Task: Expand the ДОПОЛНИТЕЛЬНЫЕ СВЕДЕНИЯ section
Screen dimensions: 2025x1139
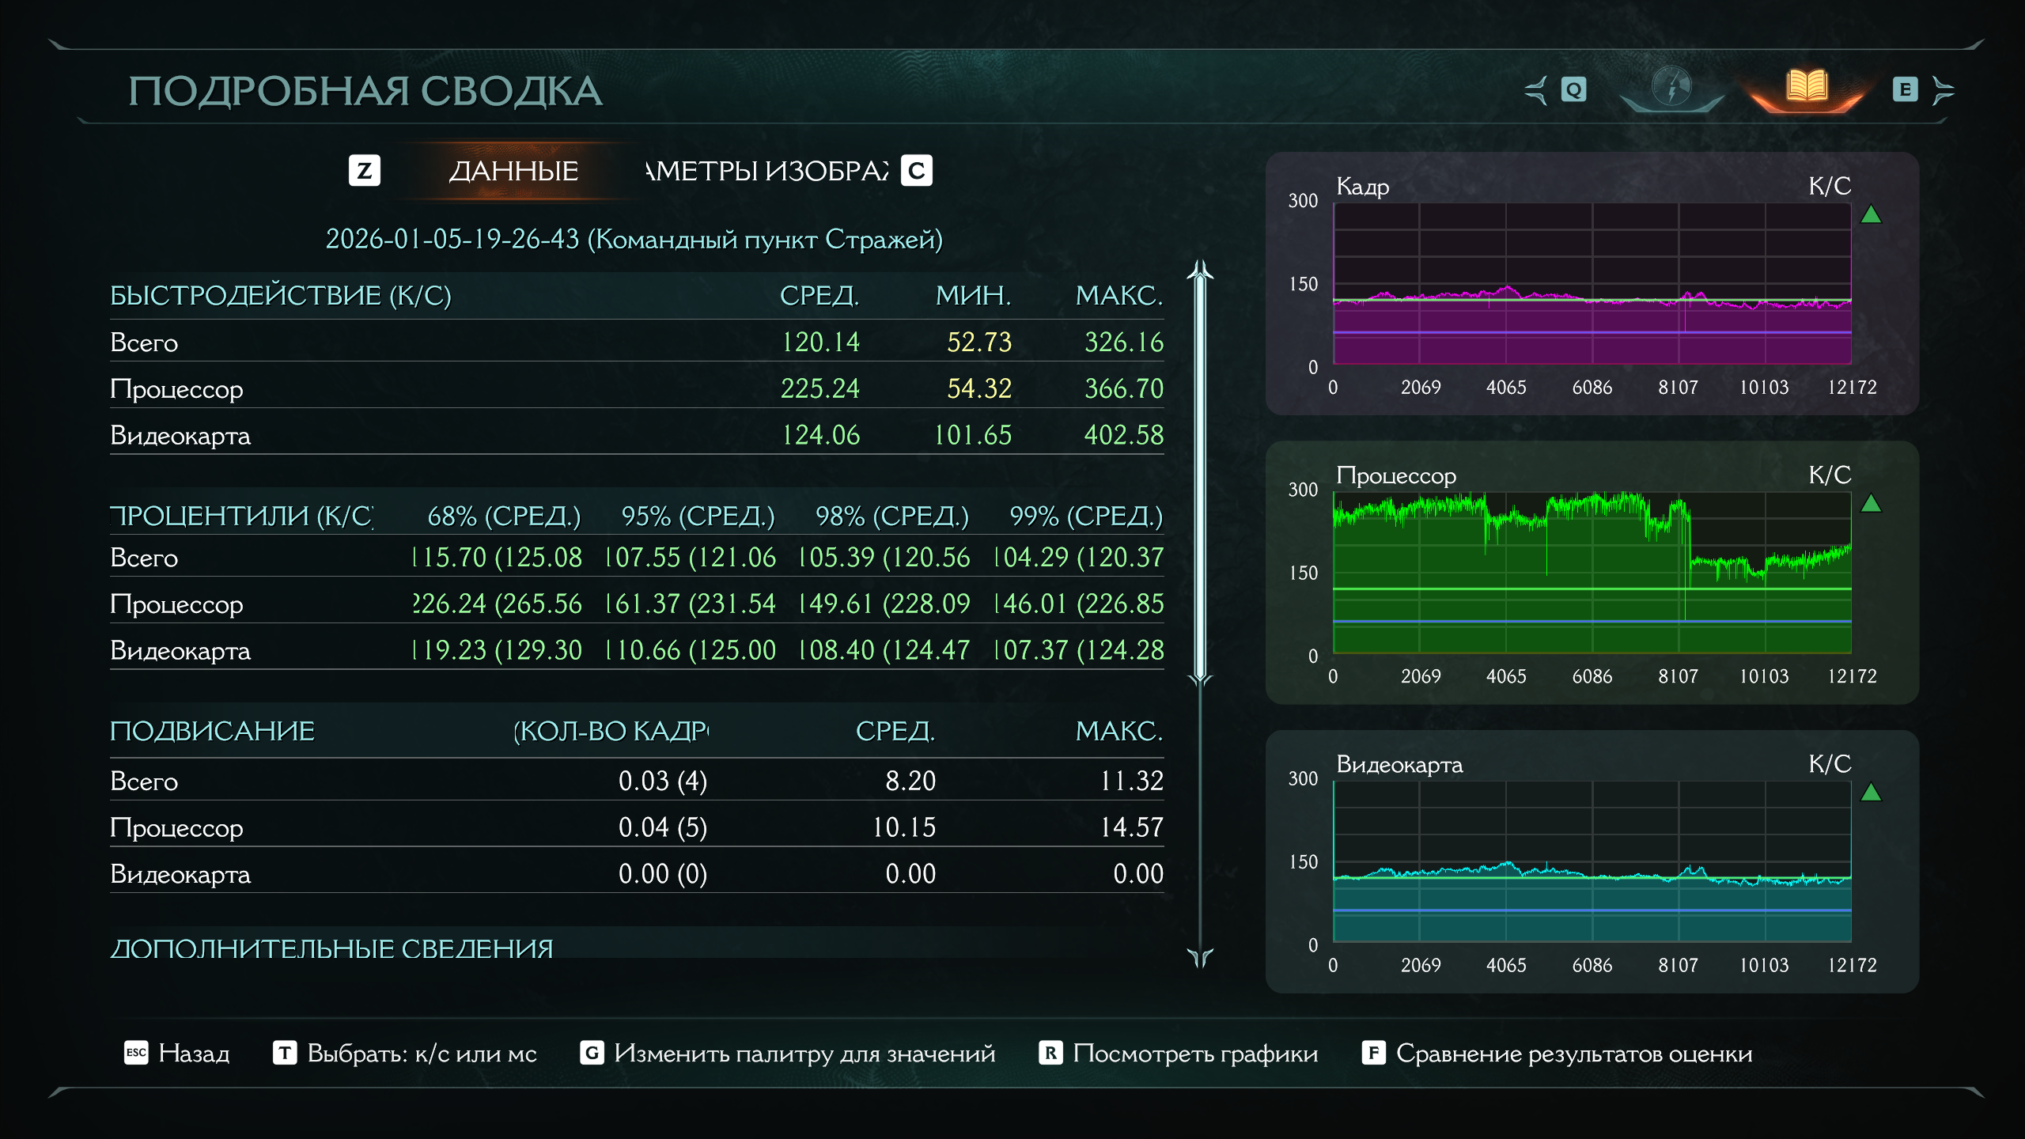Action: coord(331,948)
